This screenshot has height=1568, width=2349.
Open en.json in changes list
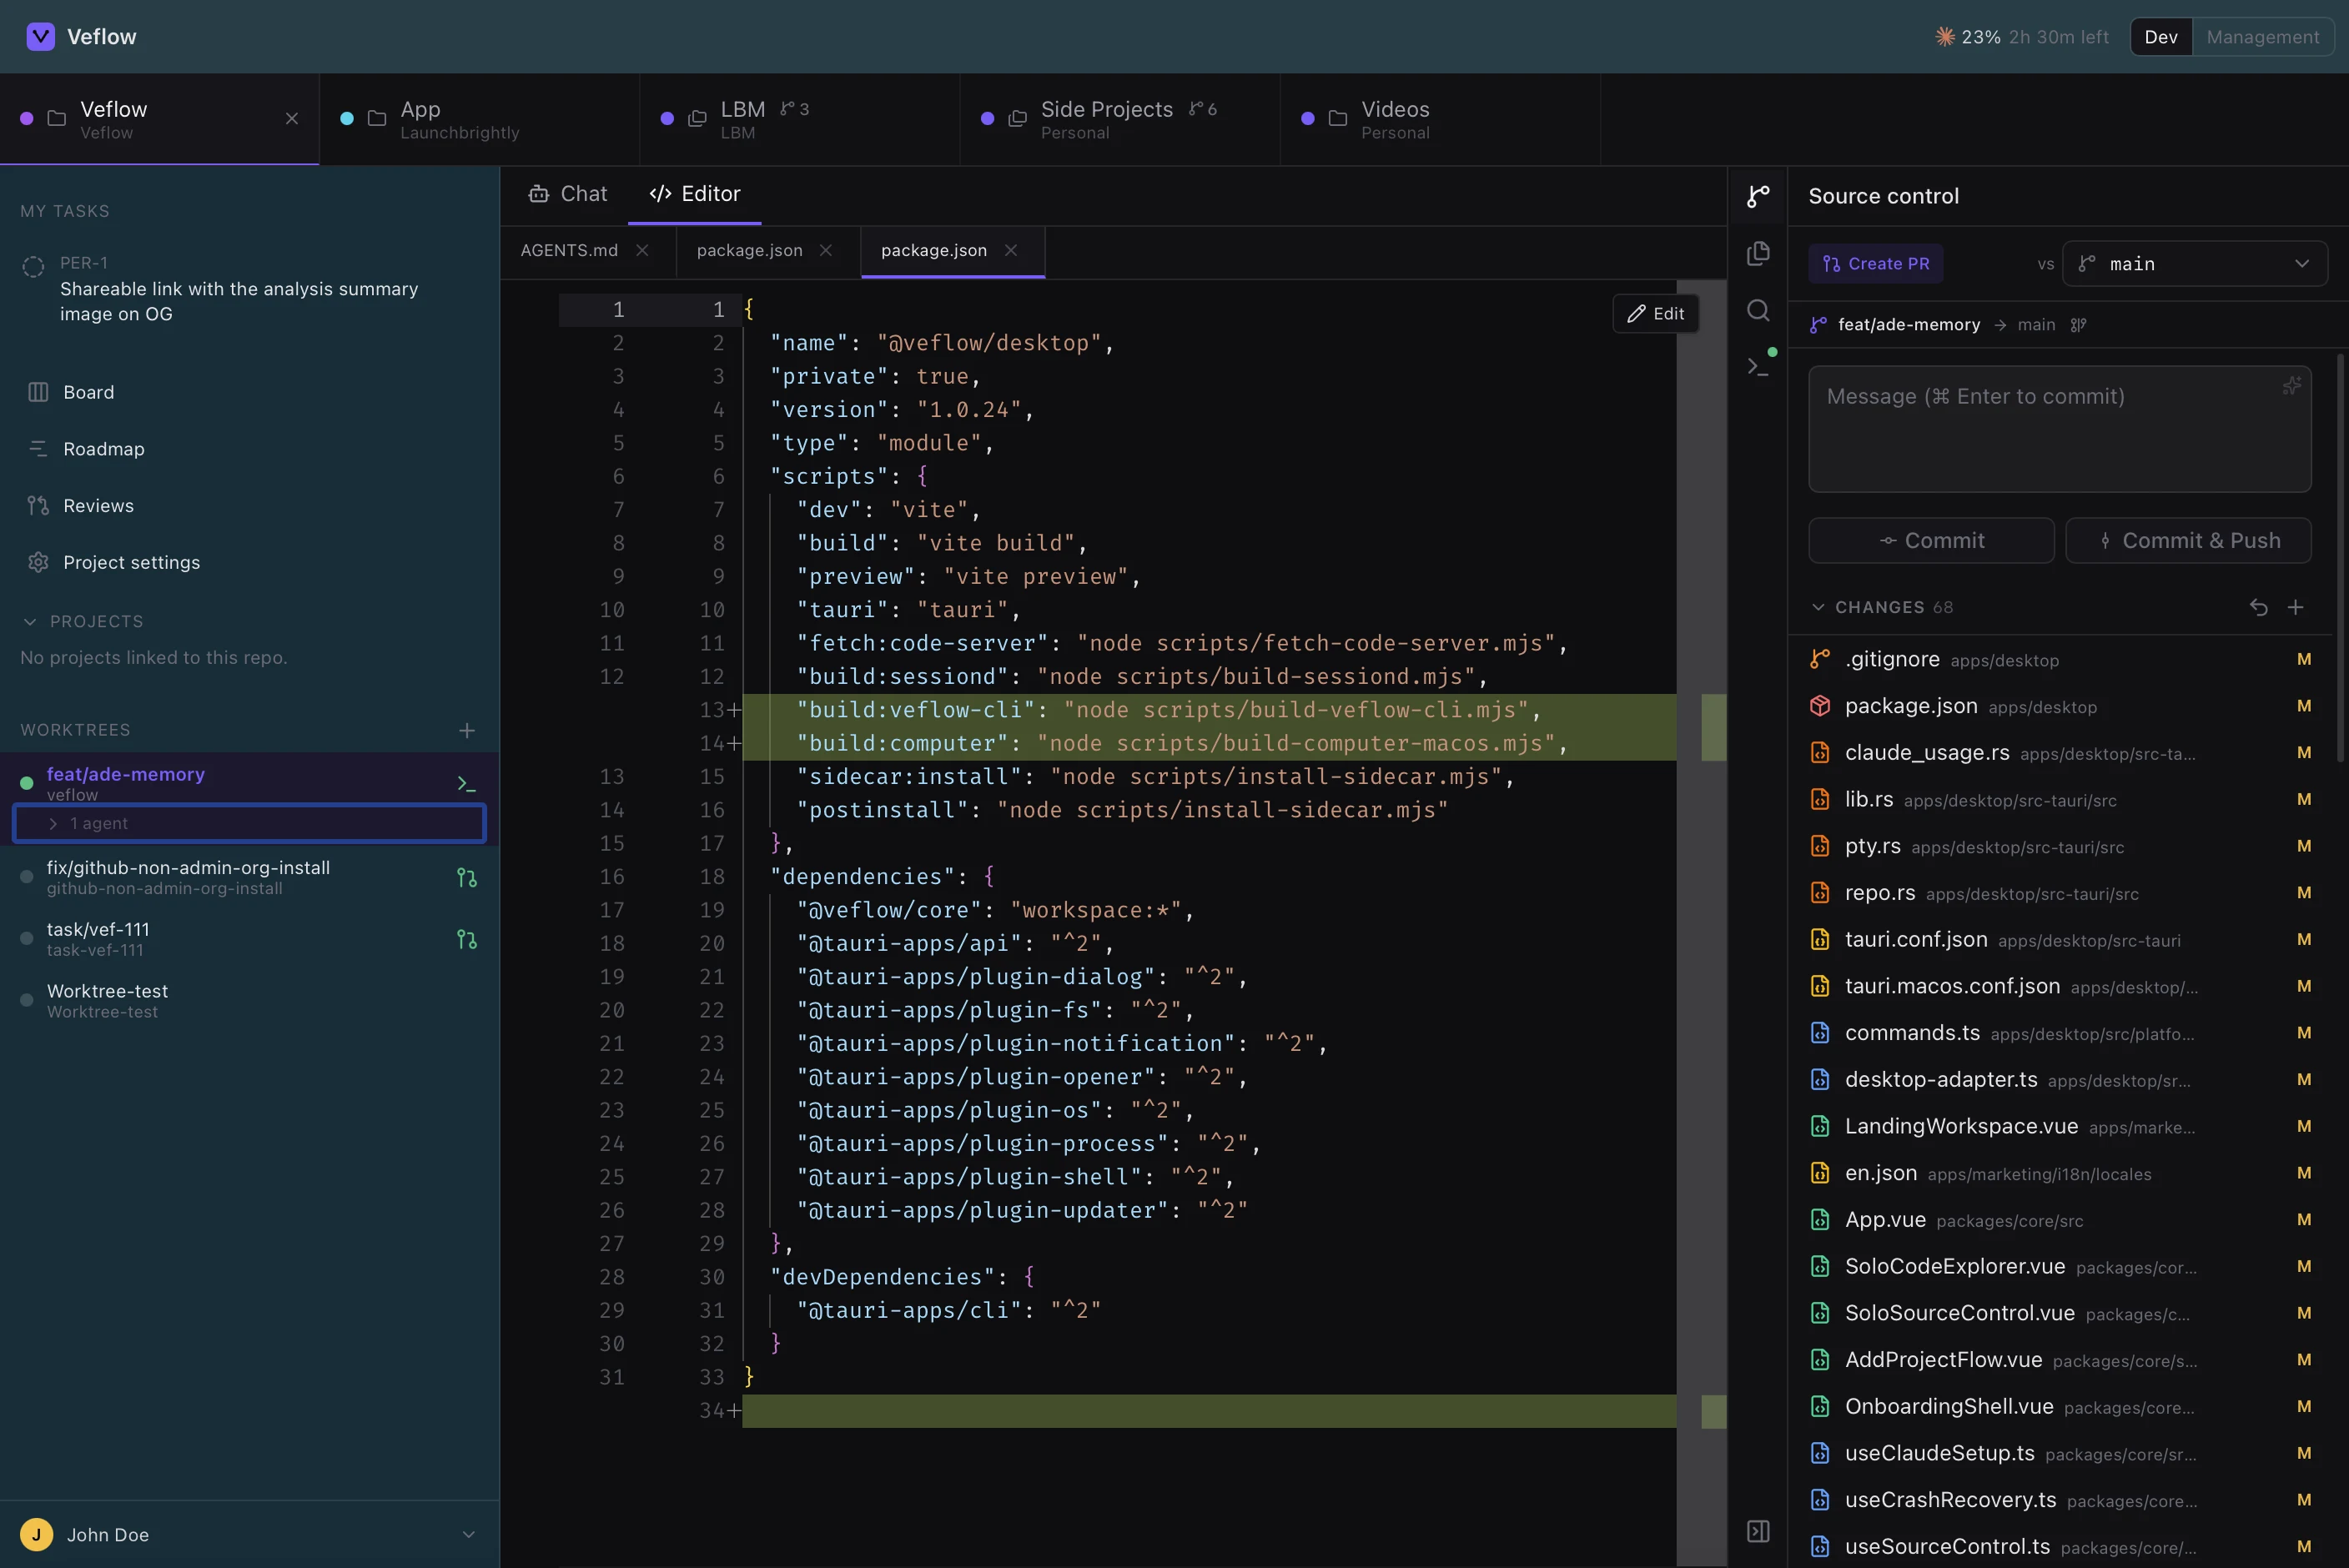[x=2059, y=1173]
